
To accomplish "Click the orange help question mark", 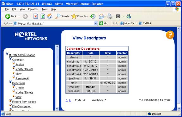I will click(170, 34).
